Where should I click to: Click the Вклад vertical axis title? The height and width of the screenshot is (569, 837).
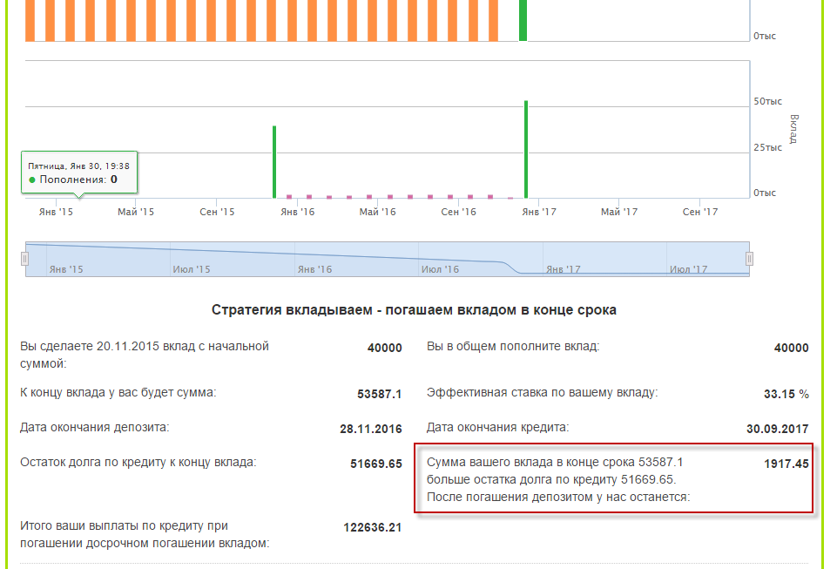pos(793,128)
